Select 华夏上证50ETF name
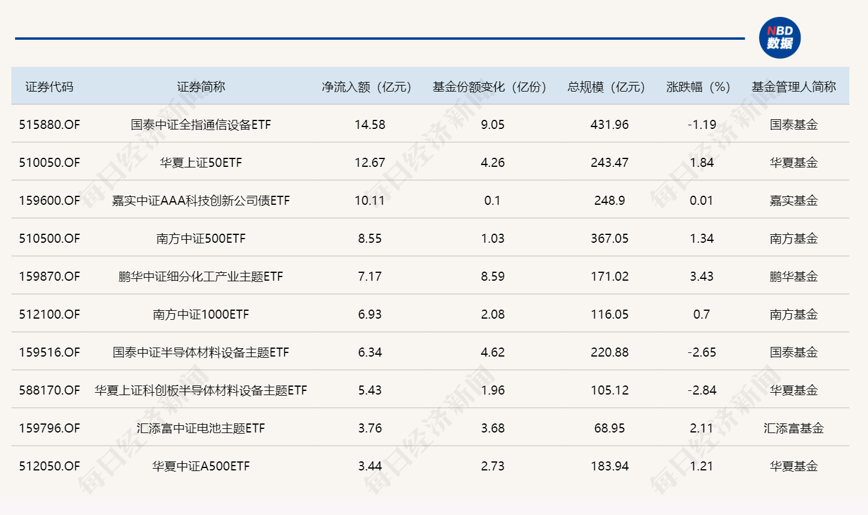Image resolution: width=868 pixels, height=515 pixels. click(201, 163)
